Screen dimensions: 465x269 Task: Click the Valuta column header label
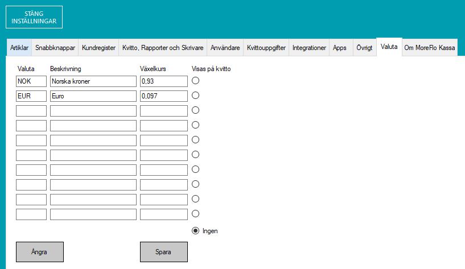[26, 69]
